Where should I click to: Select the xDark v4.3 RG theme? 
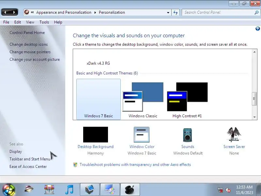pos(98,63)
